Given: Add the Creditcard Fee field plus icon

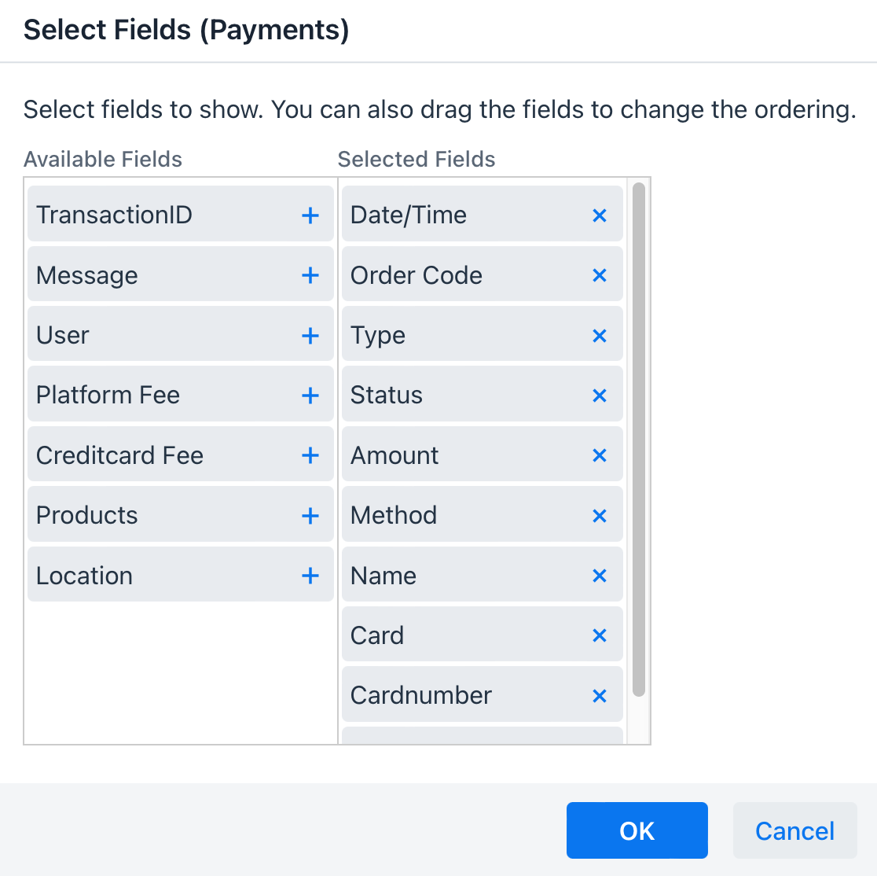Looking at the screenshot, I should pyautogui.click(x=310, y=455).
